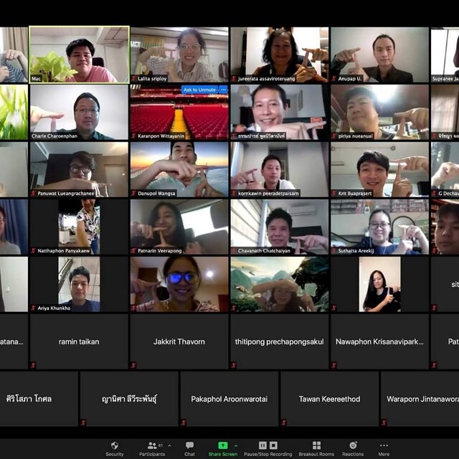Select Ariya Khunkha's video tile
Screen dimensions: 459x459
click(79, 284)
